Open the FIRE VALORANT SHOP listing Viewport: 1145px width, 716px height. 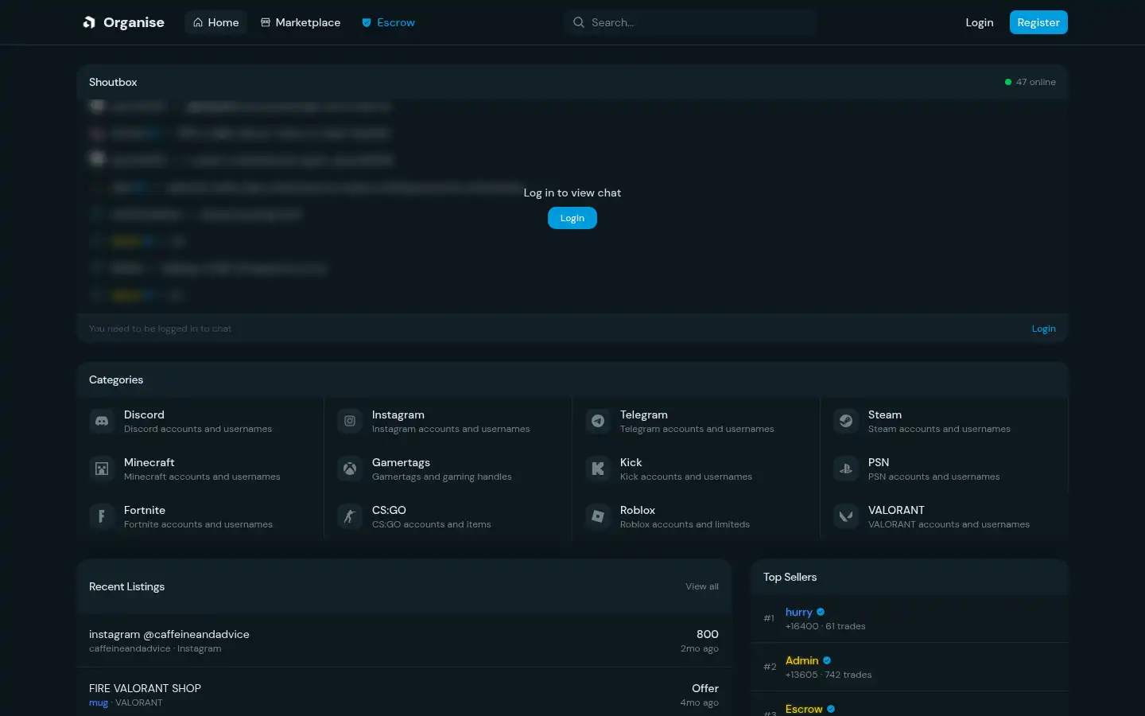(x=145, y=688)
